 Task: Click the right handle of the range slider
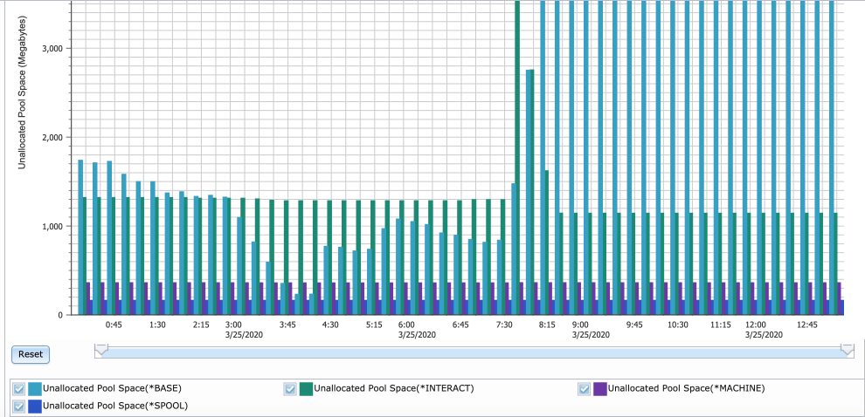pyautogui.click(x=847, y=350)
